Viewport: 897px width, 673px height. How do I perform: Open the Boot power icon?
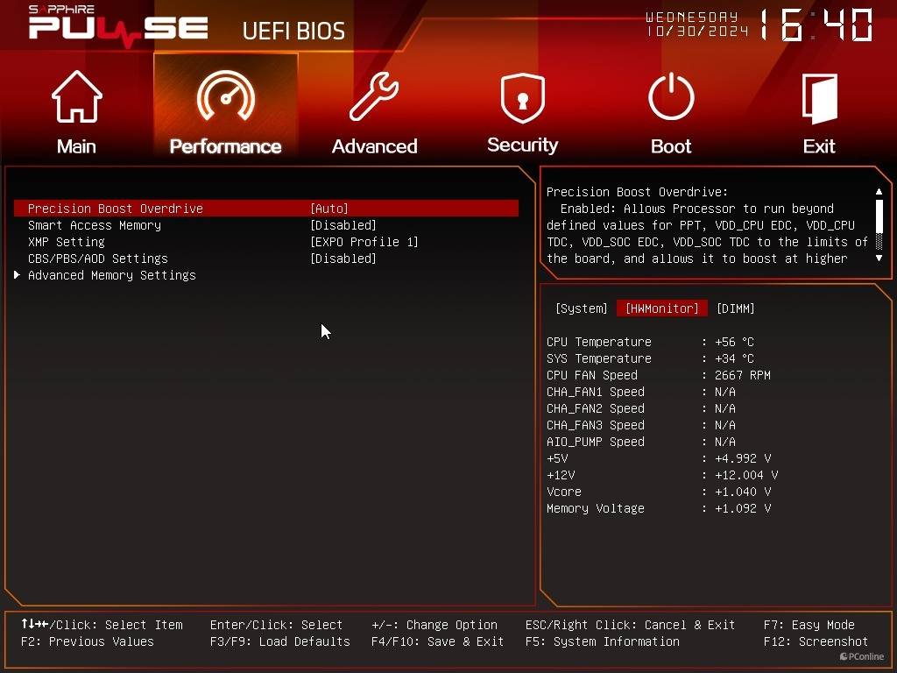click(671, 98)
